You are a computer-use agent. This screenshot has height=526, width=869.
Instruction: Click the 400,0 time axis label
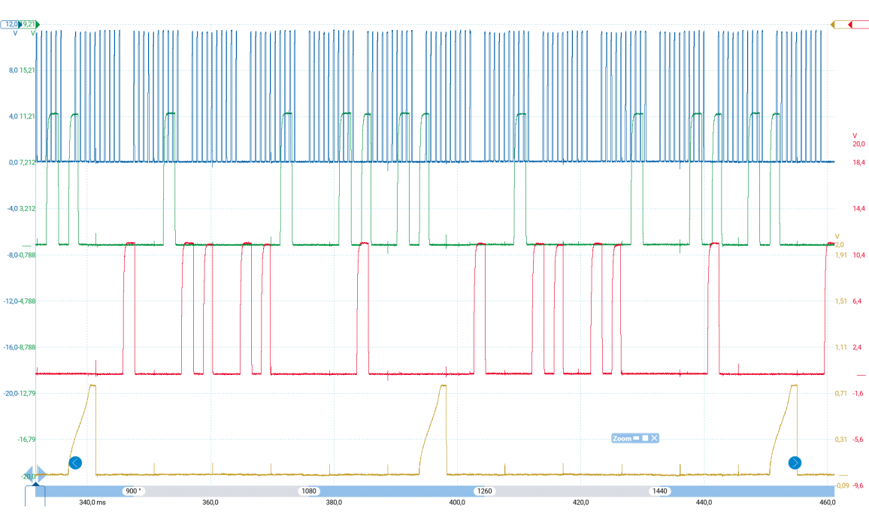coord(457,503)
